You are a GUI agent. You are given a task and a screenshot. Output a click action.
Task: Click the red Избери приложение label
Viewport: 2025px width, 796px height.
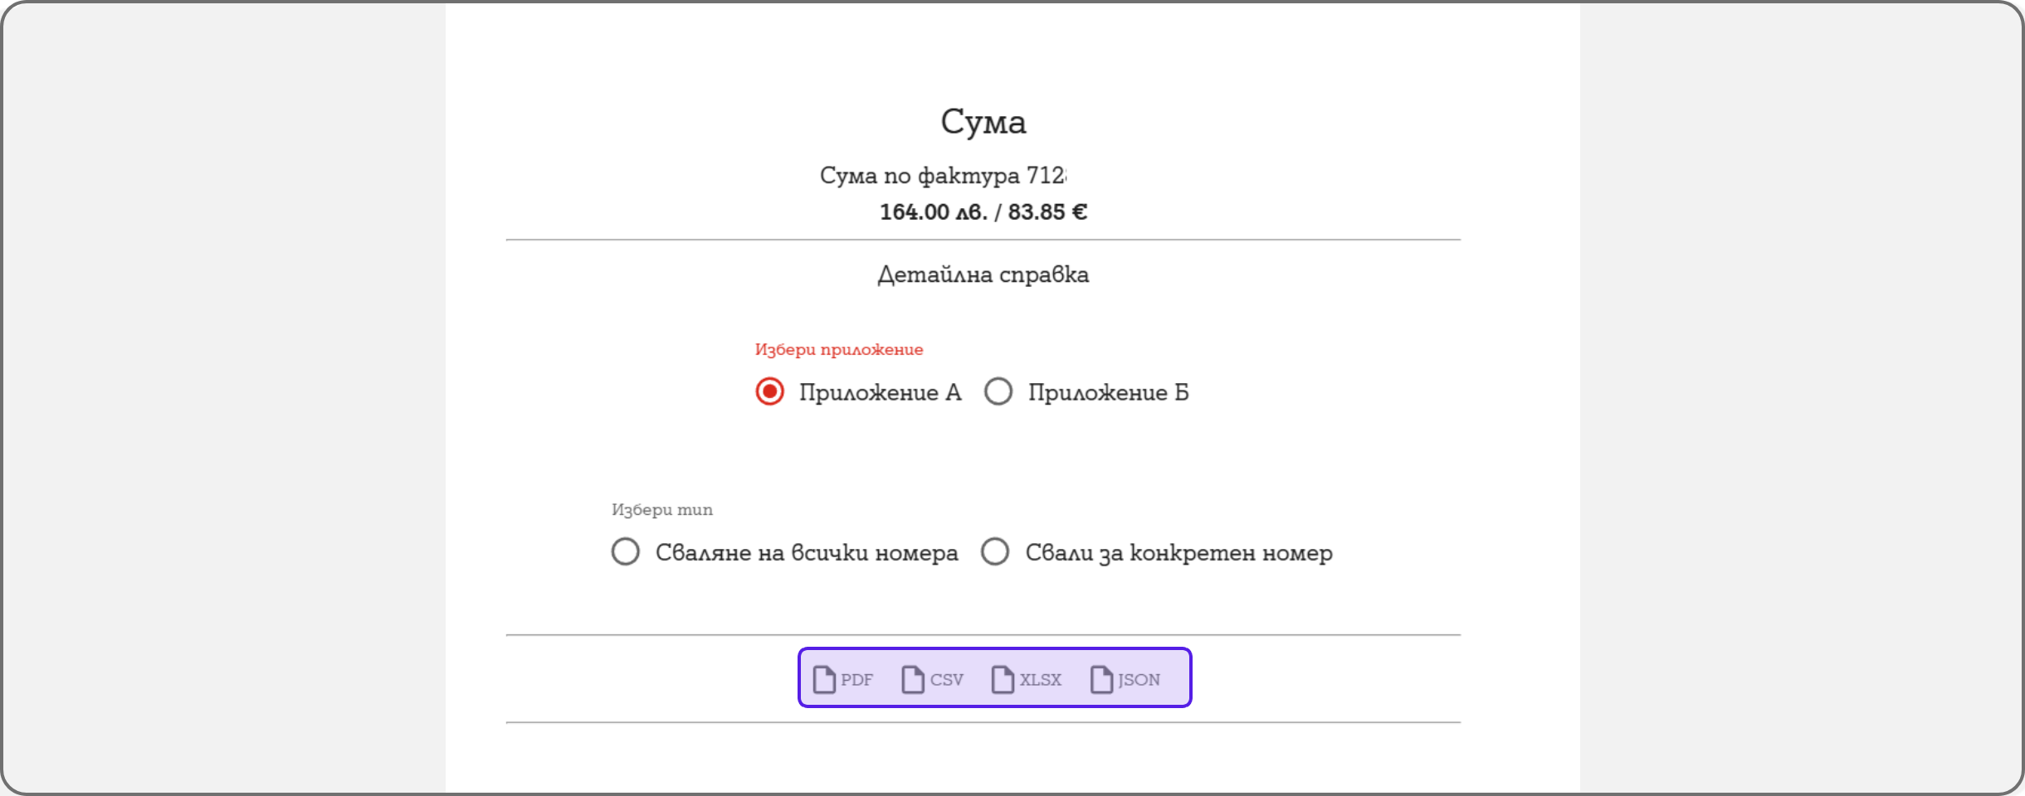(x=838, y=349)
